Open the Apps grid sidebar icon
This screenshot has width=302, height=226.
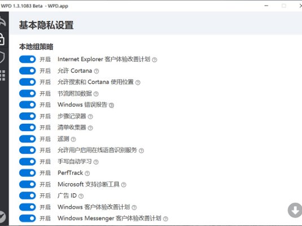tap(2, 75)
